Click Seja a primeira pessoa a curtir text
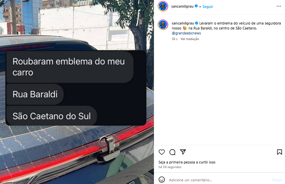 (x=187, y=162)
